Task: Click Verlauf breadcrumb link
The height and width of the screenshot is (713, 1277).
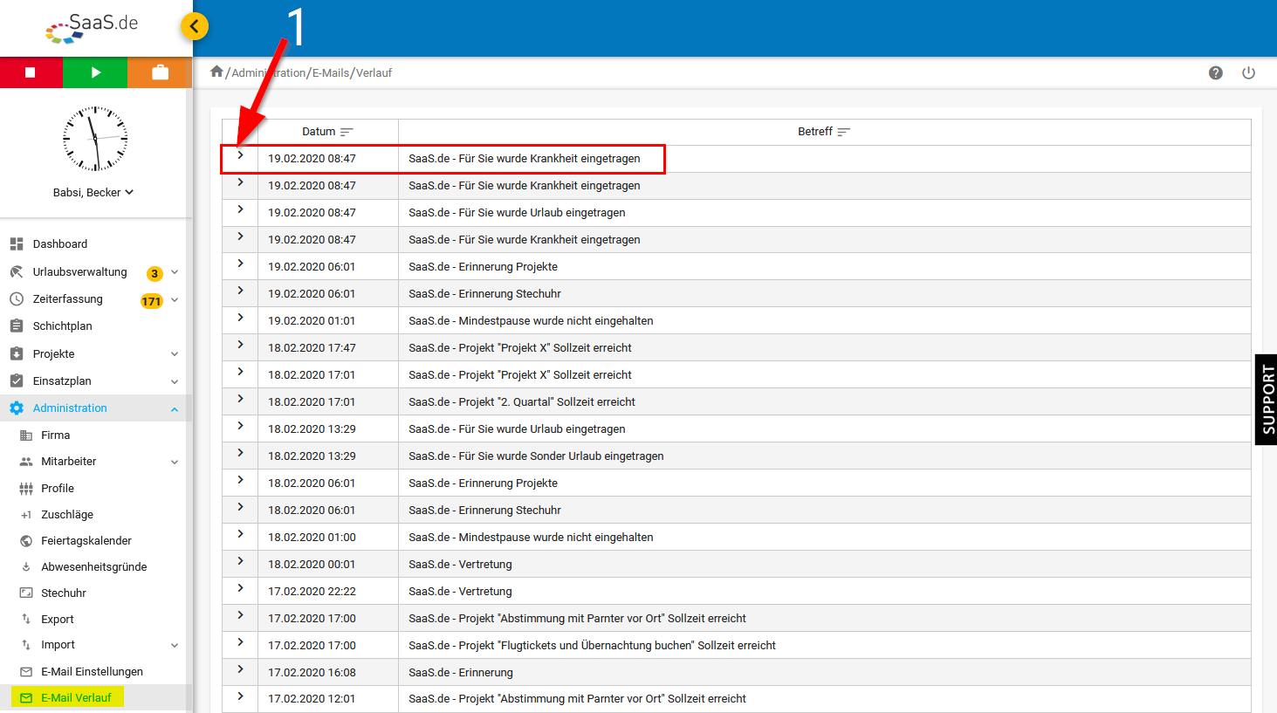Action: coord(374,72)
